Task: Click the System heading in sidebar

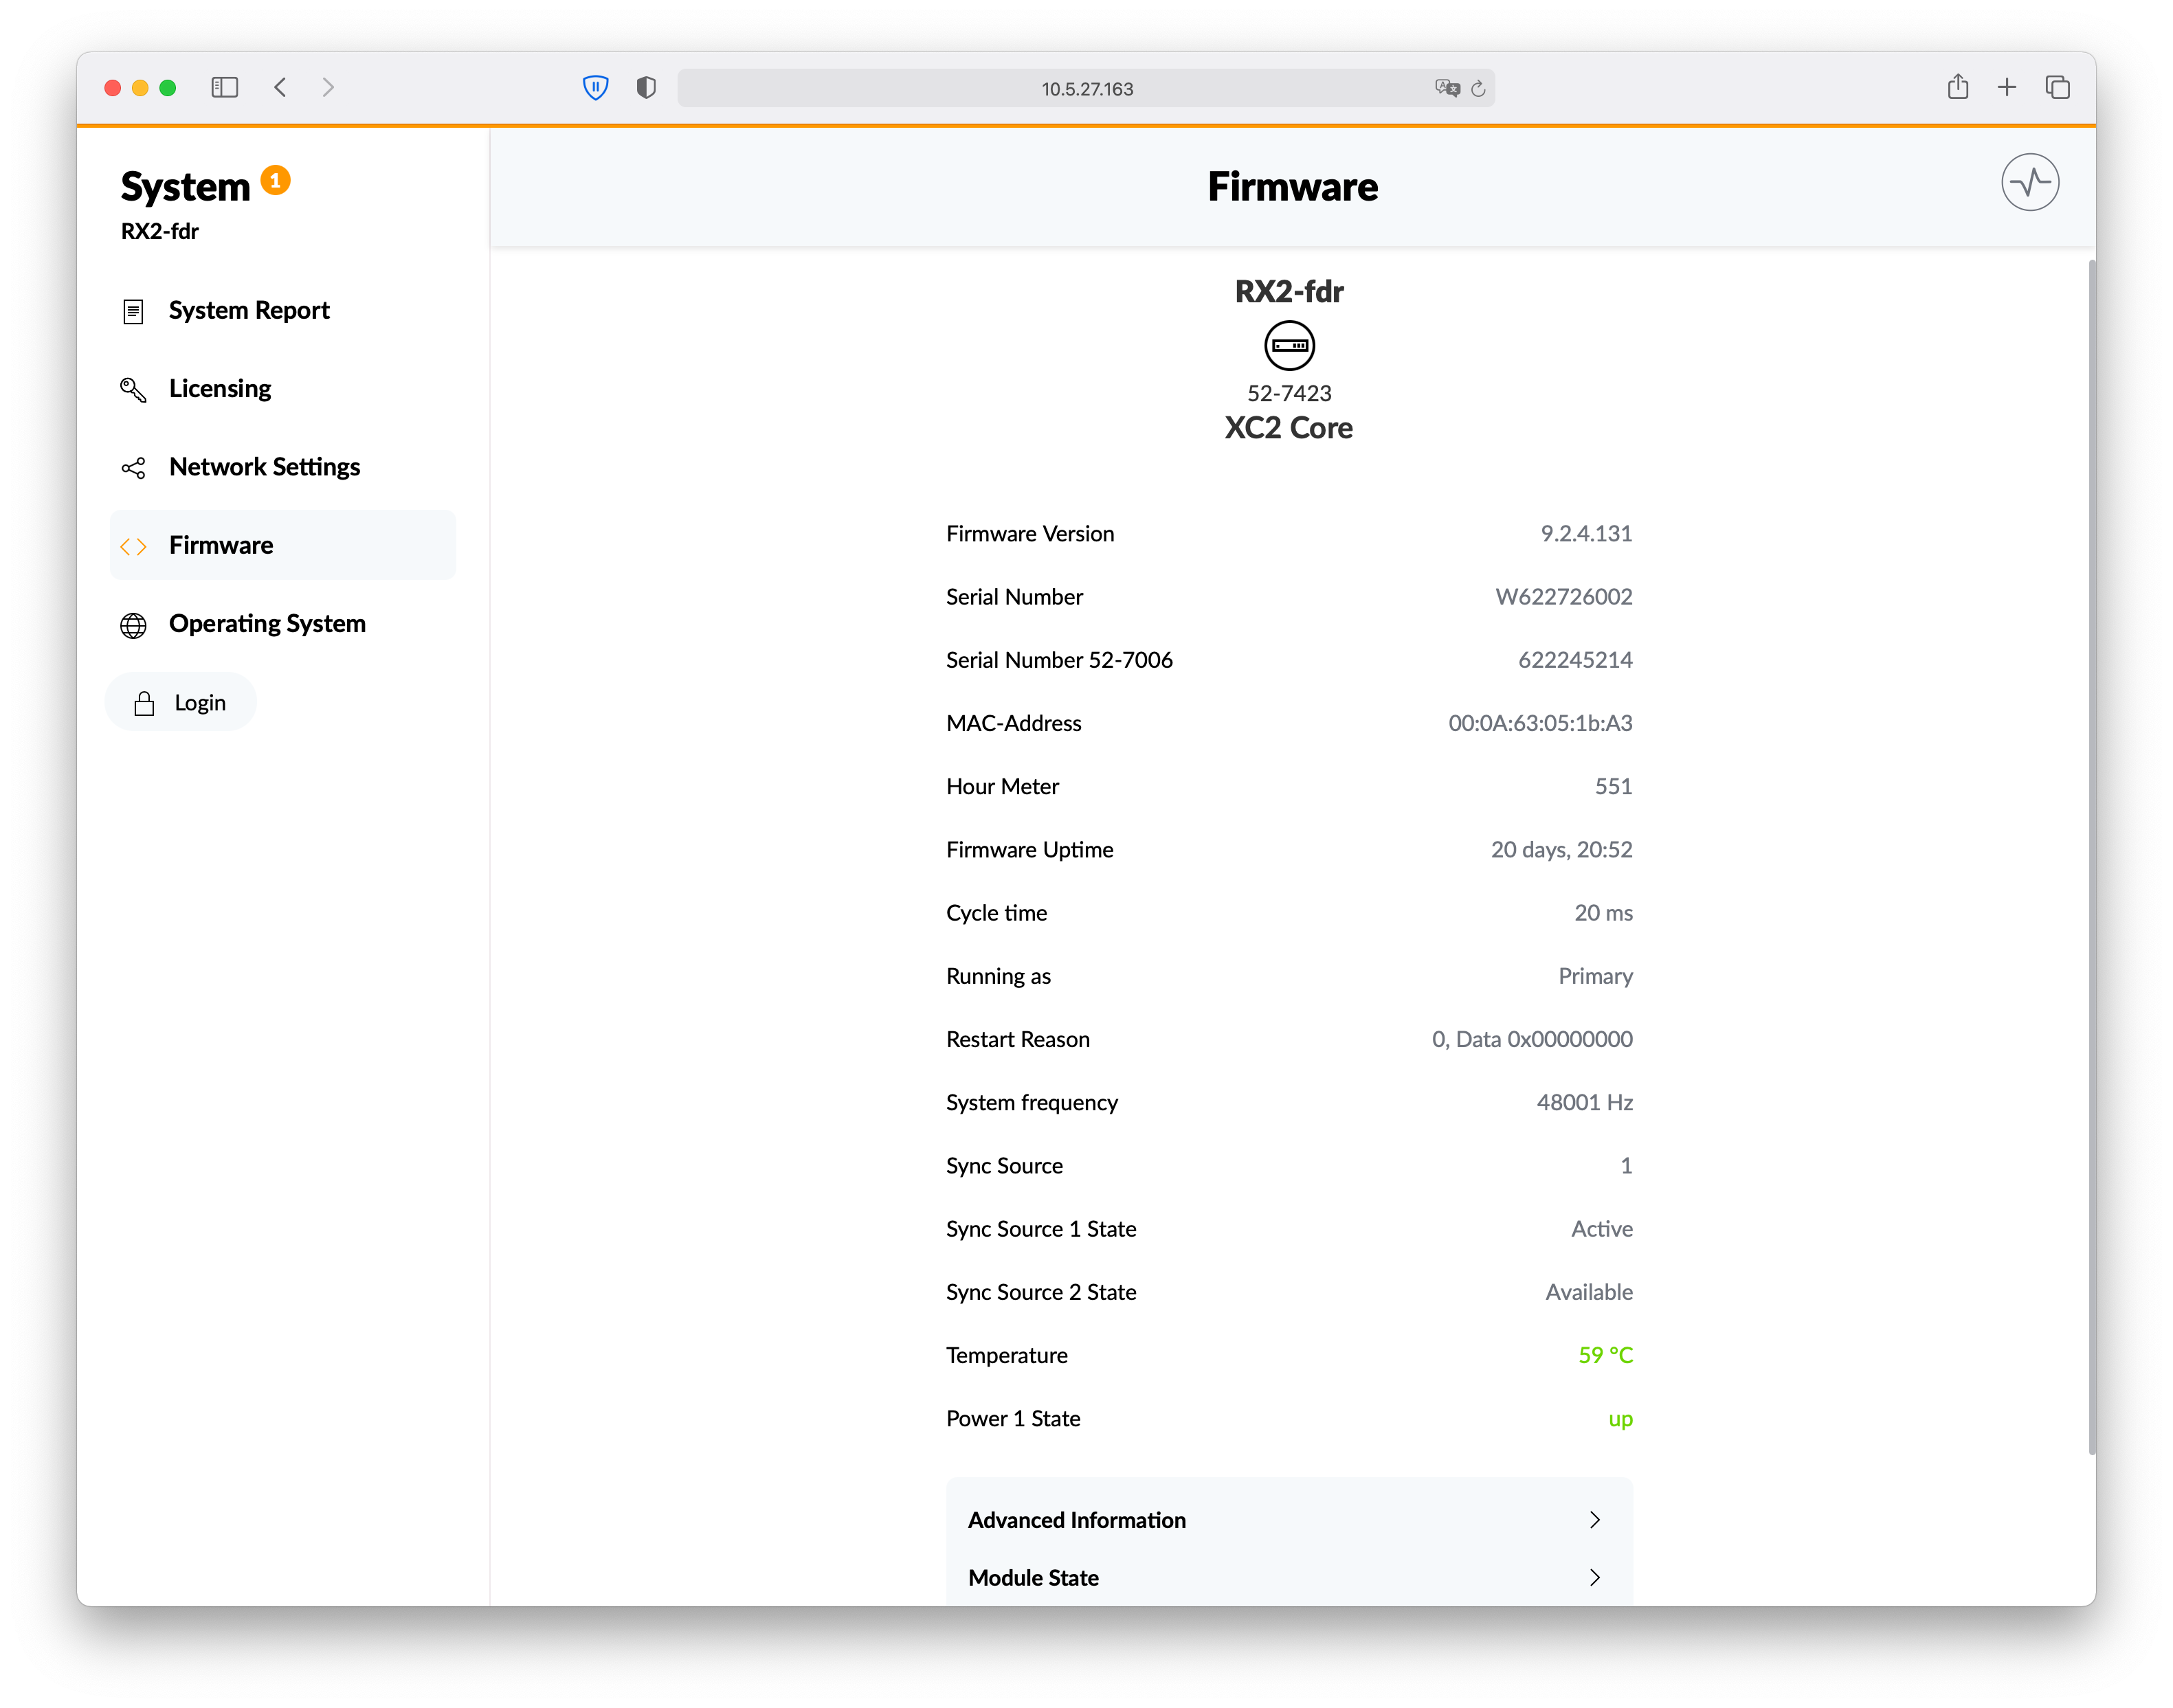Action: pyautogui.click(x=185, y=187)
